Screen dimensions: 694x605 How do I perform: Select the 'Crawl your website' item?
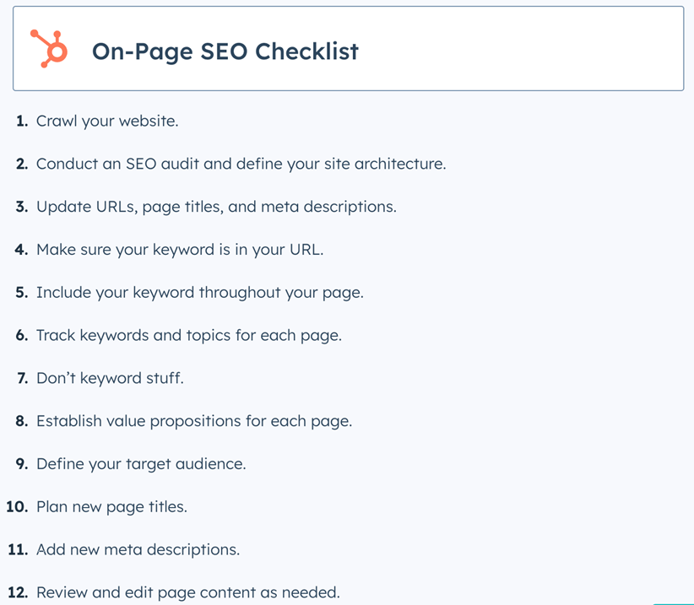point(107,121)
